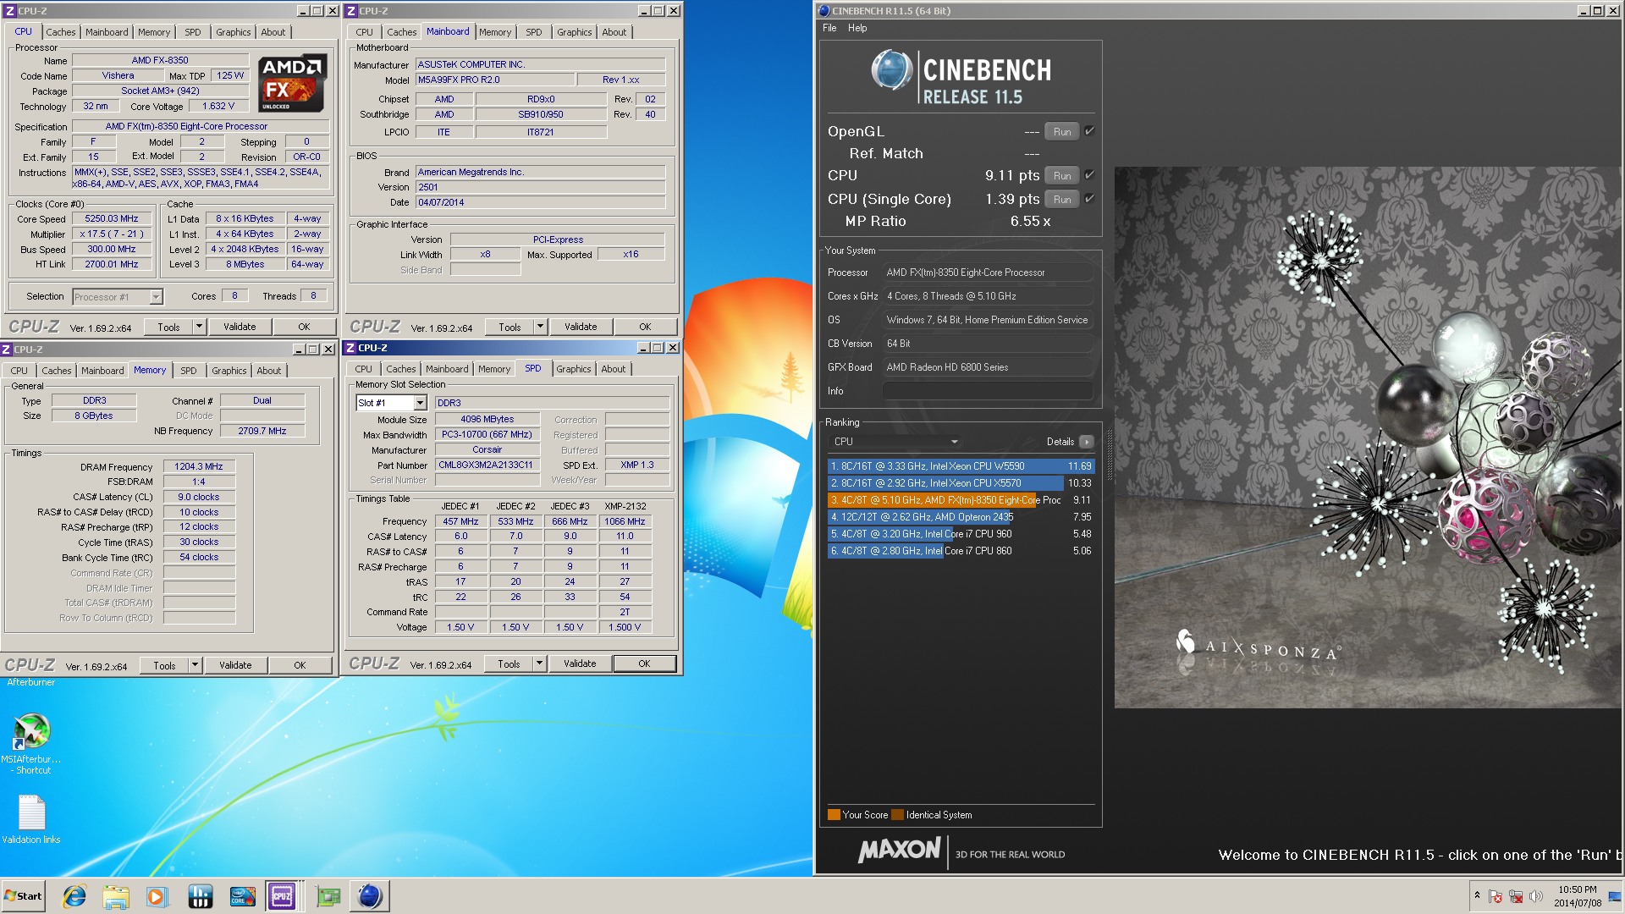This screenshot has height=914, width=1625.
Task: Click the Cinebench title bar app icon
Action: point(824,11)
